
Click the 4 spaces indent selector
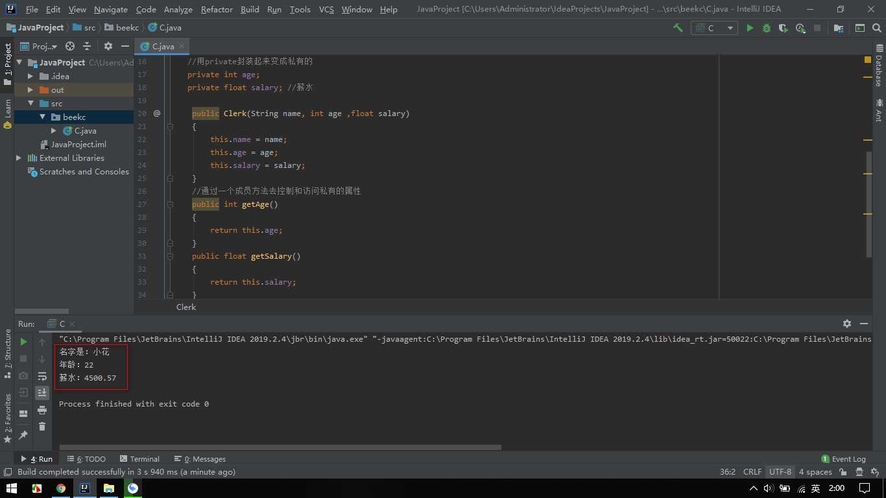[815, 472]
